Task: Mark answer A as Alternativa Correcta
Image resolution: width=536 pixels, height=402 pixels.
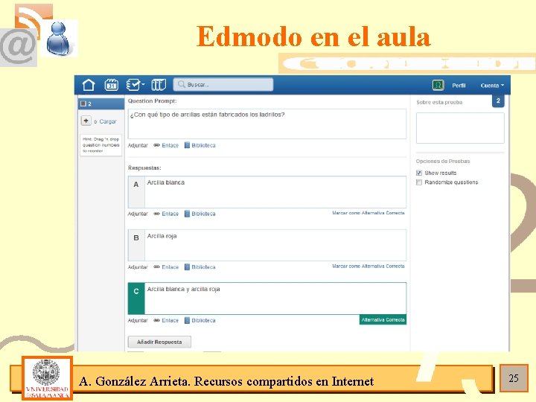Action: click(368, 213)
